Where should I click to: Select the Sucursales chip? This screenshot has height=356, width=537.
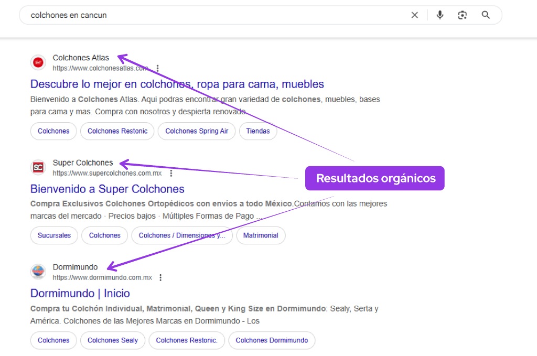coord(54,235)
